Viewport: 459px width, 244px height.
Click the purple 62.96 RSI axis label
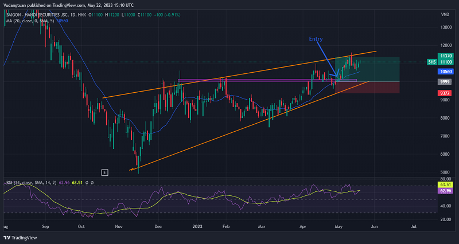pos(445,191)
